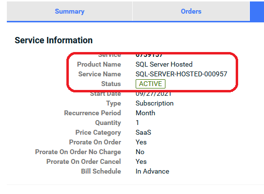Switch to the Orders tab
264x194 pixels.
tap(191, 11)
